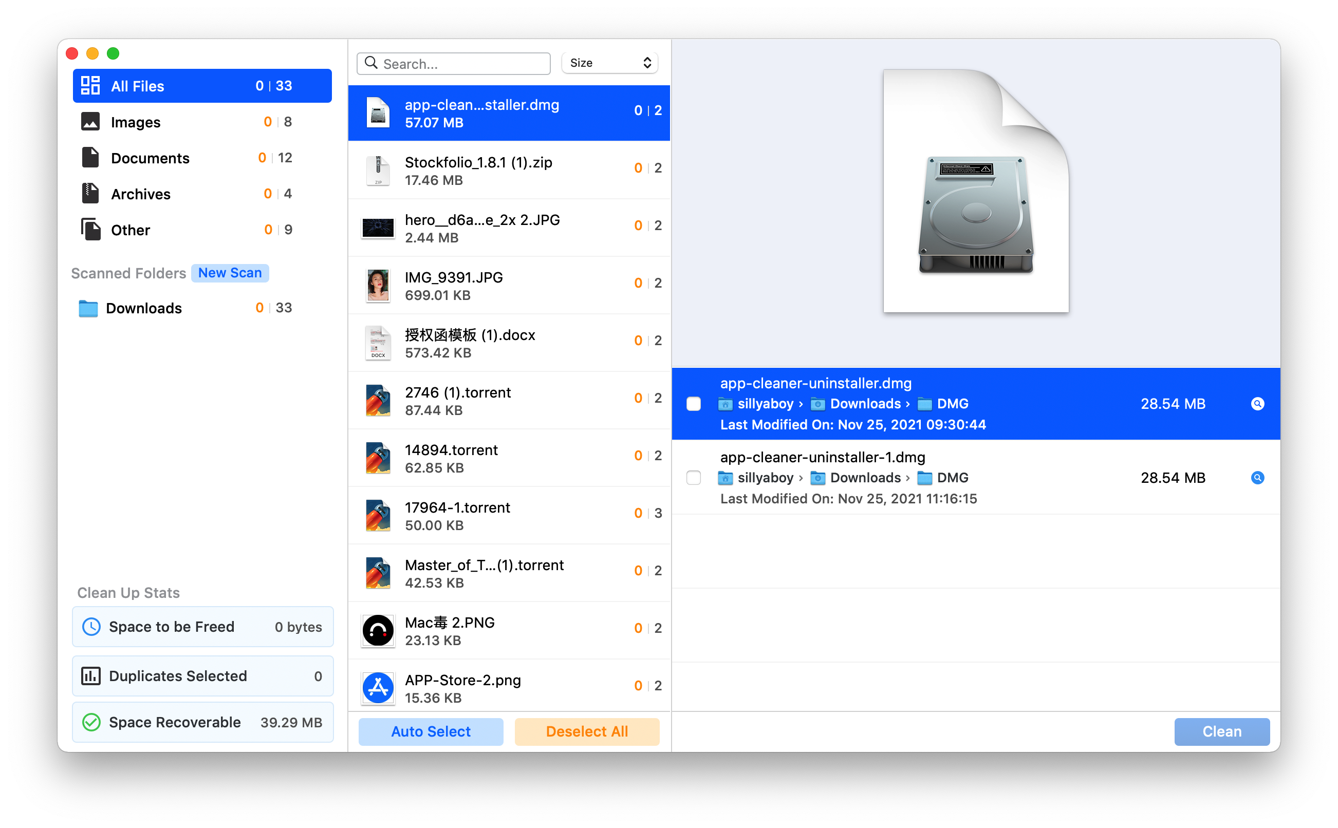Toggle checkbox for app-cleaner-uninstaller-1.dmg

pyautogui.click(x=693, y=478)
